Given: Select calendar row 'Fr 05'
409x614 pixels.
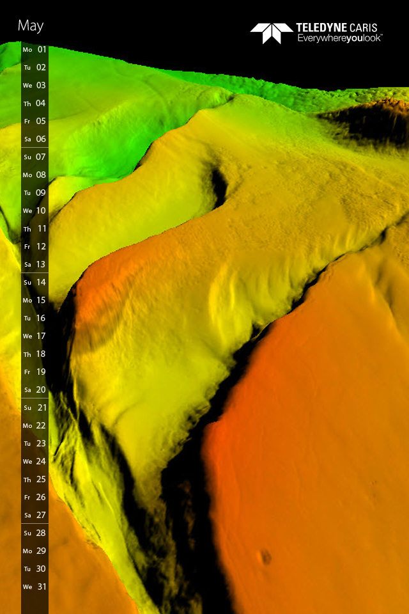Looking at the screenshot, I should pyautogui.click(x=35, y=122).
